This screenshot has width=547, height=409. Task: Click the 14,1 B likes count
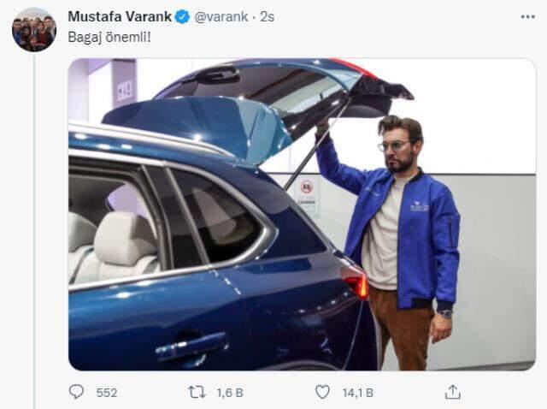356,393
